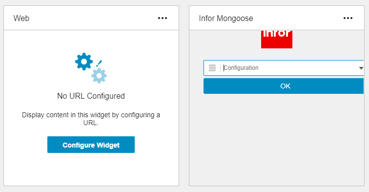Open the Infor Mongoose widget three-dot menu
Image resolution: width=369 pixels, height=192 pixels.
point(348,18)
